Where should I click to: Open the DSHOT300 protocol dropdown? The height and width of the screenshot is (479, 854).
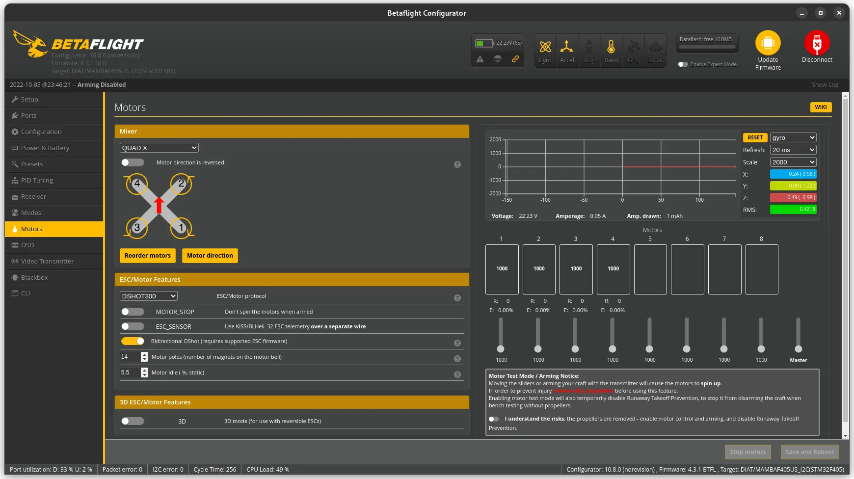pos(149,296)
